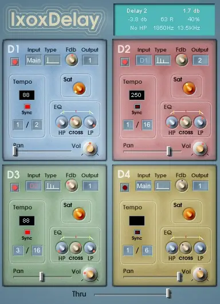Toggle the D2 delay power button

[x=125, y=62]
